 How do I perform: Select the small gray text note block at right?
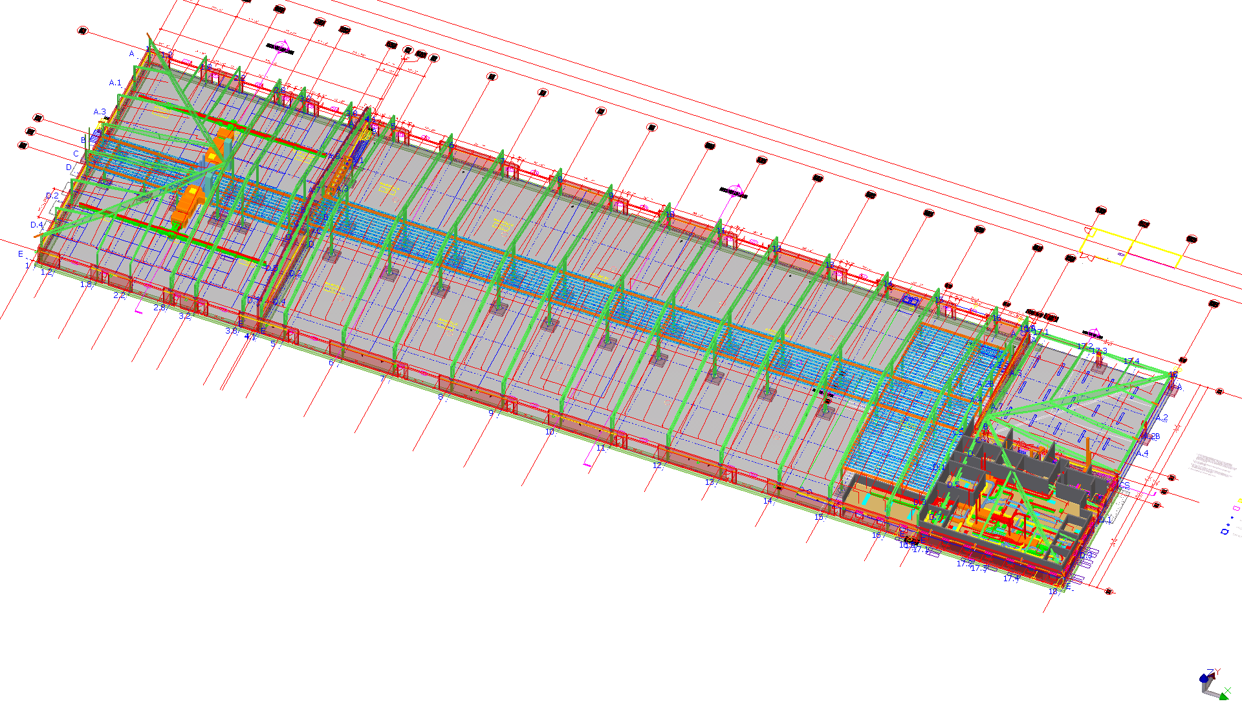(x=1212, y=465)
